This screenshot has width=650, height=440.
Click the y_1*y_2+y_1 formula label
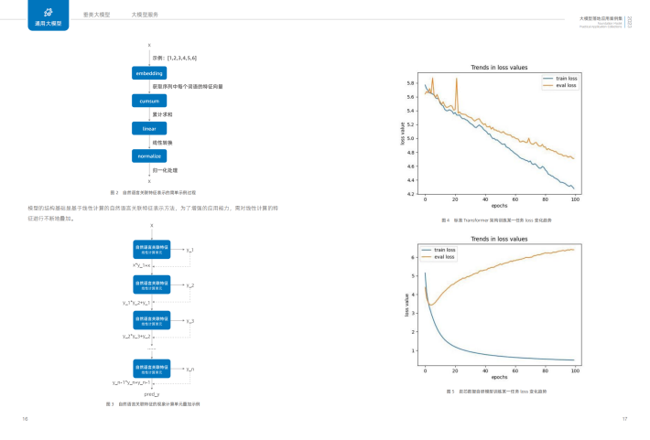tap(136, 303)
